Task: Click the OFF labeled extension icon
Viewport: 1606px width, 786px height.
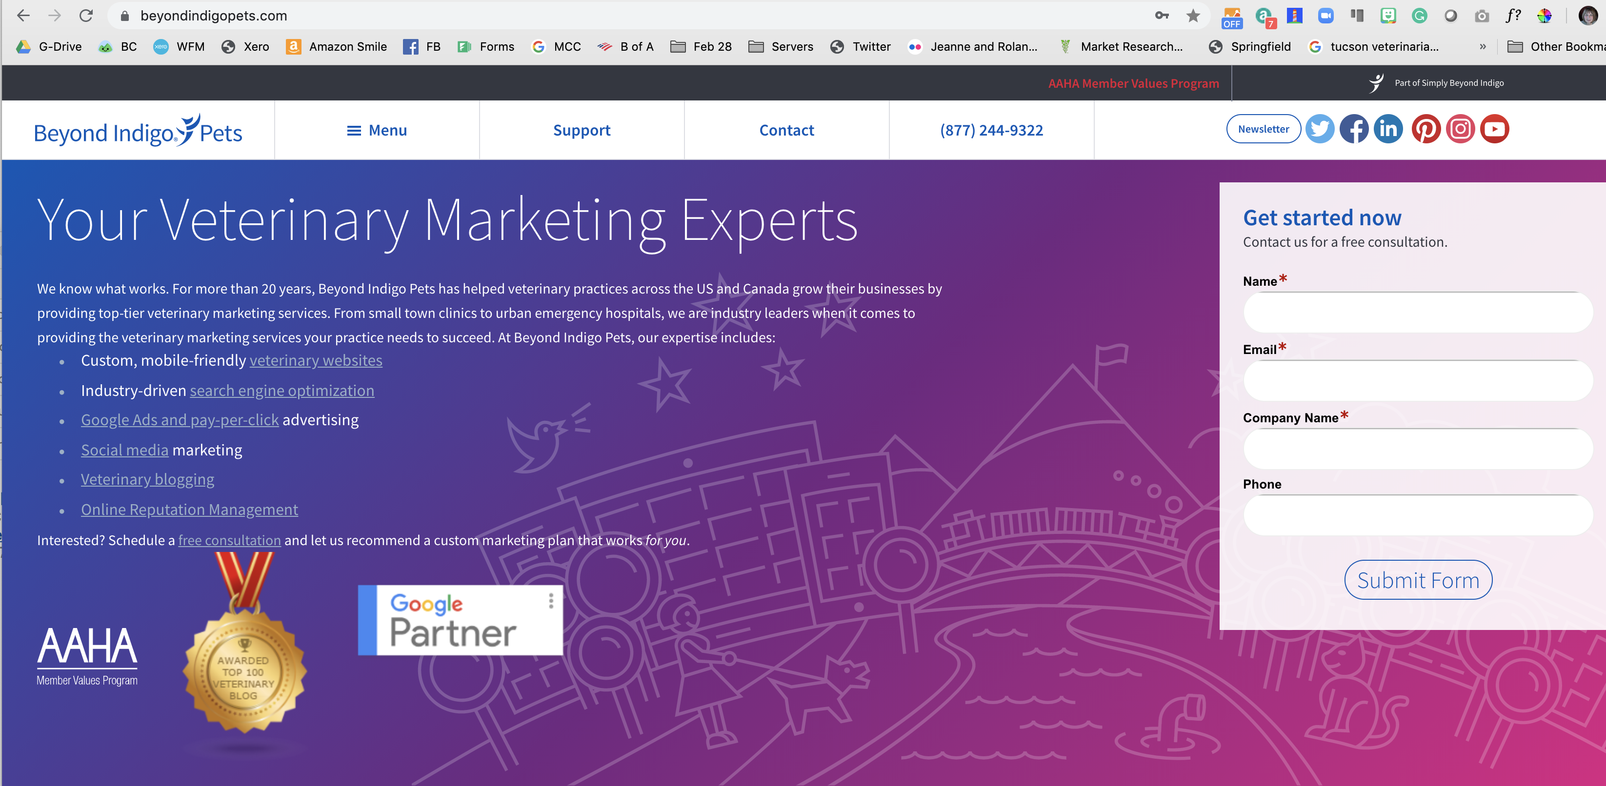Action: [1232, 18]
